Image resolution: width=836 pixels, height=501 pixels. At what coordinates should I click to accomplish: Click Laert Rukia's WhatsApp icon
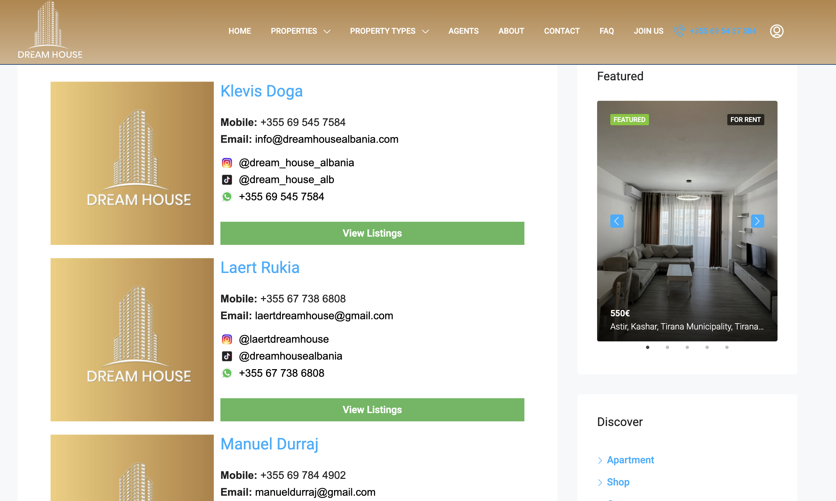(227, 373)
